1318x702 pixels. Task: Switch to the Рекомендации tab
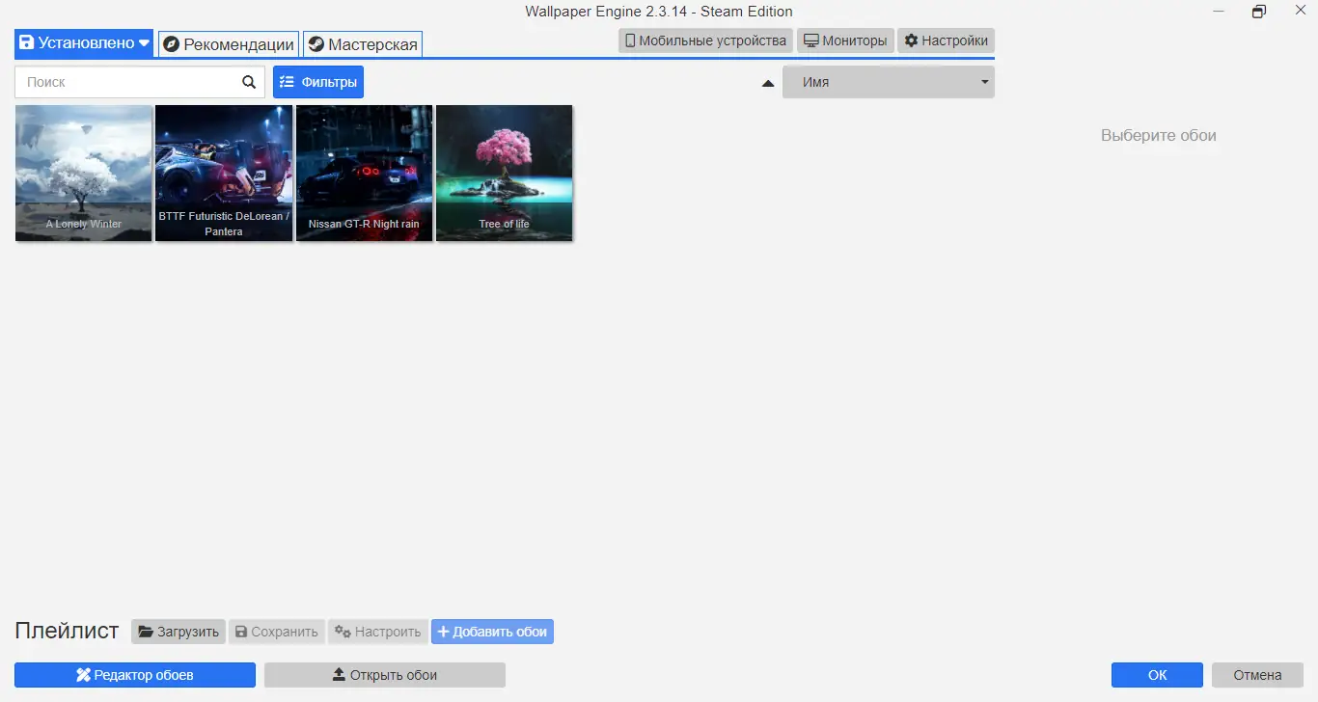tap(229, 44)
